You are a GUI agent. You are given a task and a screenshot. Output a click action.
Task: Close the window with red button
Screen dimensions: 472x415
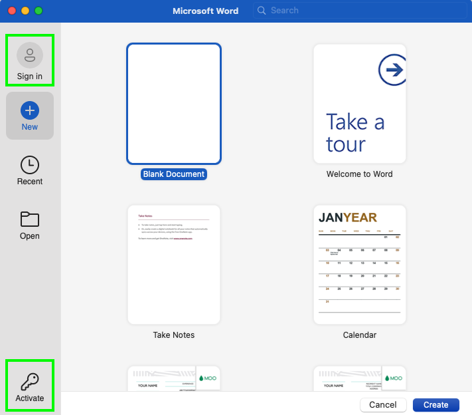12,11
